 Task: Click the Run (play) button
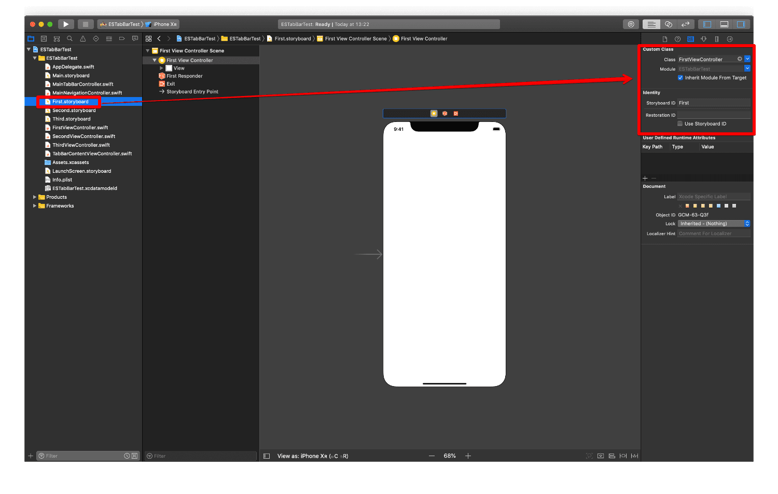coord(66,24)
